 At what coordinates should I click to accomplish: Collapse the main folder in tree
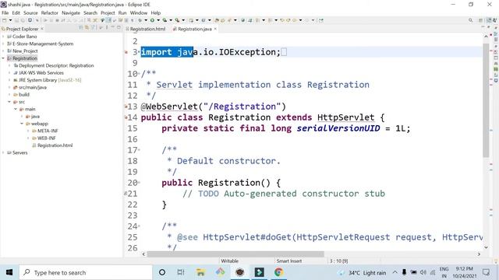16,109
